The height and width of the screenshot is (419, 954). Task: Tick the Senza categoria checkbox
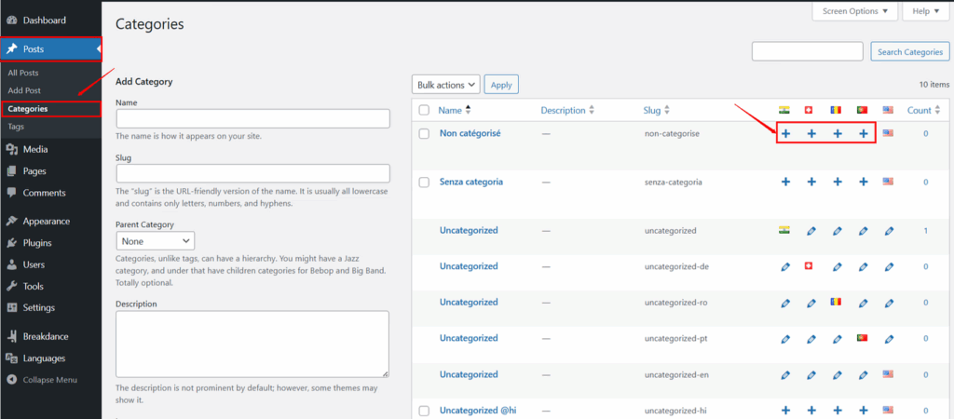(x=425, y=182)
